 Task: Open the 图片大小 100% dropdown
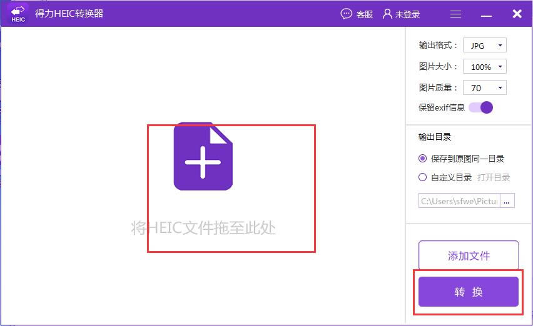[485, 66]
